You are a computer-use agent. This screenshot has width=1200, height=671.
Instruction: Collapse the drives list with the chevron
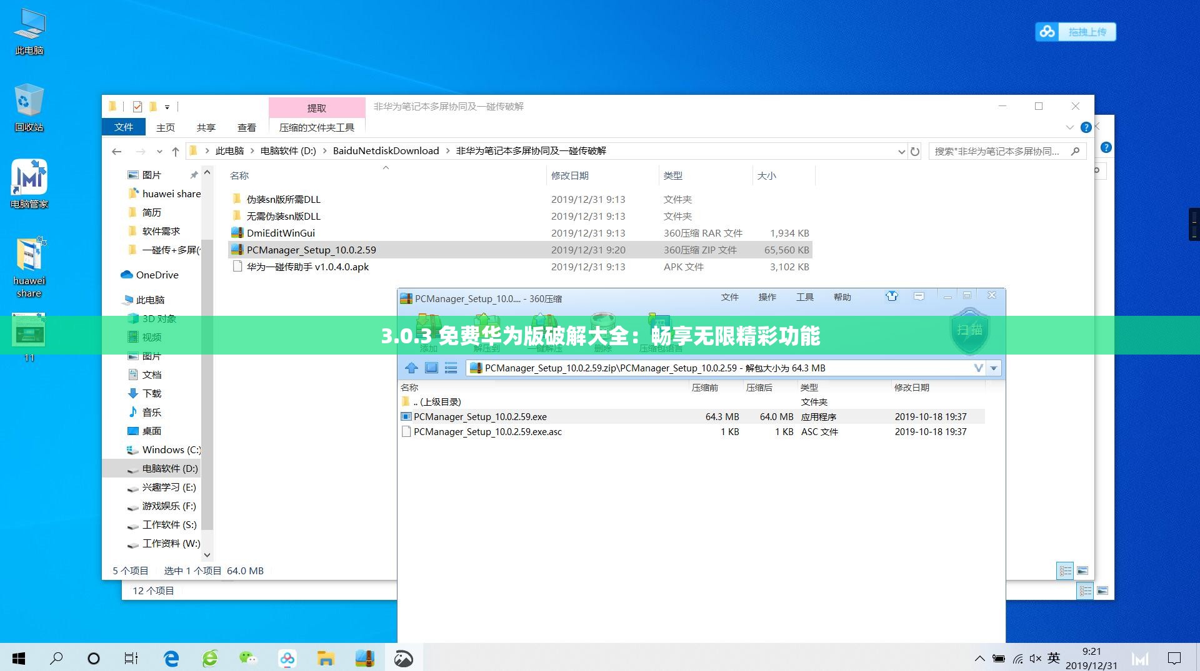pyautogui.click(x=206, y=554)
